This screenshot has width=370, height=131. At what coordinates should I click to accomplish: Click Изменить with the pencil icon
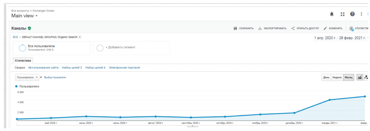pyautogui.click(x=333, y=28)
